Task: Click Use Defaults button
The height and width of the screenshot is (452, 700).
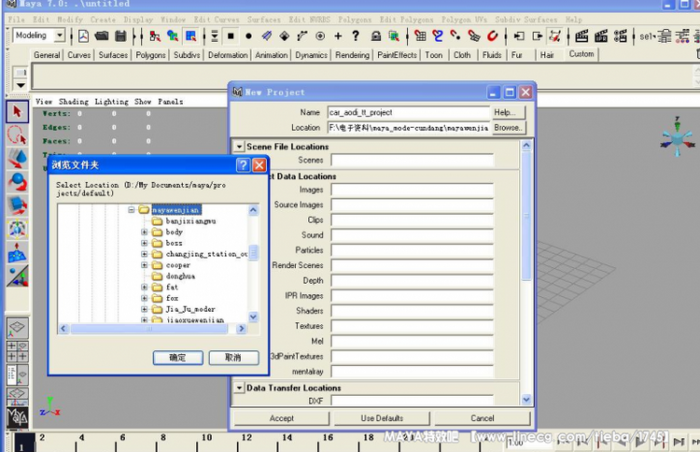Action: (382, 418)
